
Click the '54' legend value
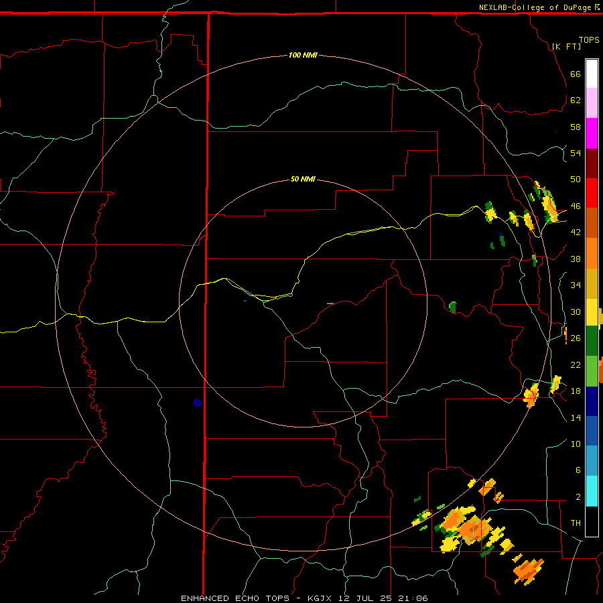(576, 153)
